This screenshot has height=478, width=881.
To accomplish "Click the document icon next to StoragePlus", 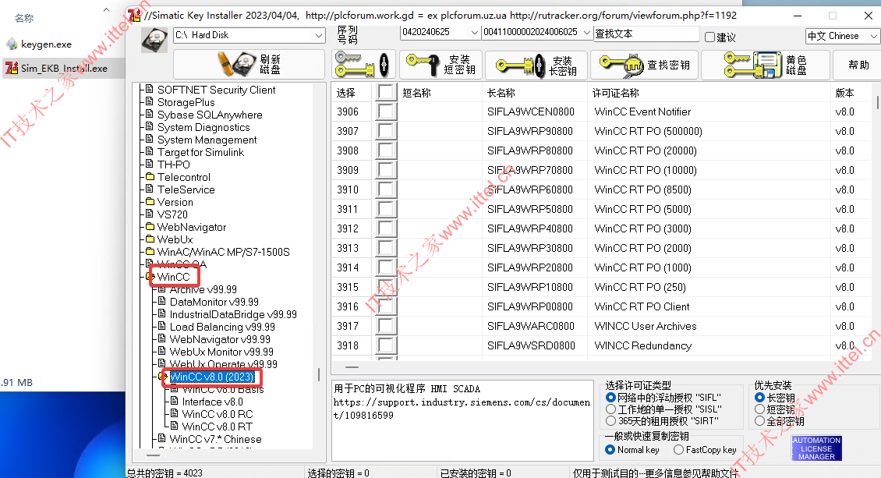I will pyautogui.click(x=150, y=101).
